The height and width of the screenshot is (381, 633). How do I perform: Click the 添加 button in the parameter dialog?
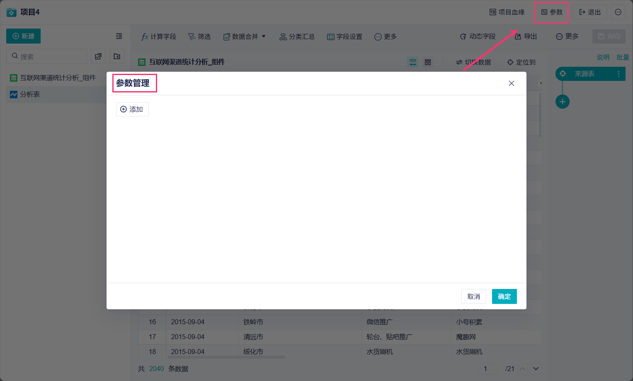pyautogui.click(x=132, y=109)
